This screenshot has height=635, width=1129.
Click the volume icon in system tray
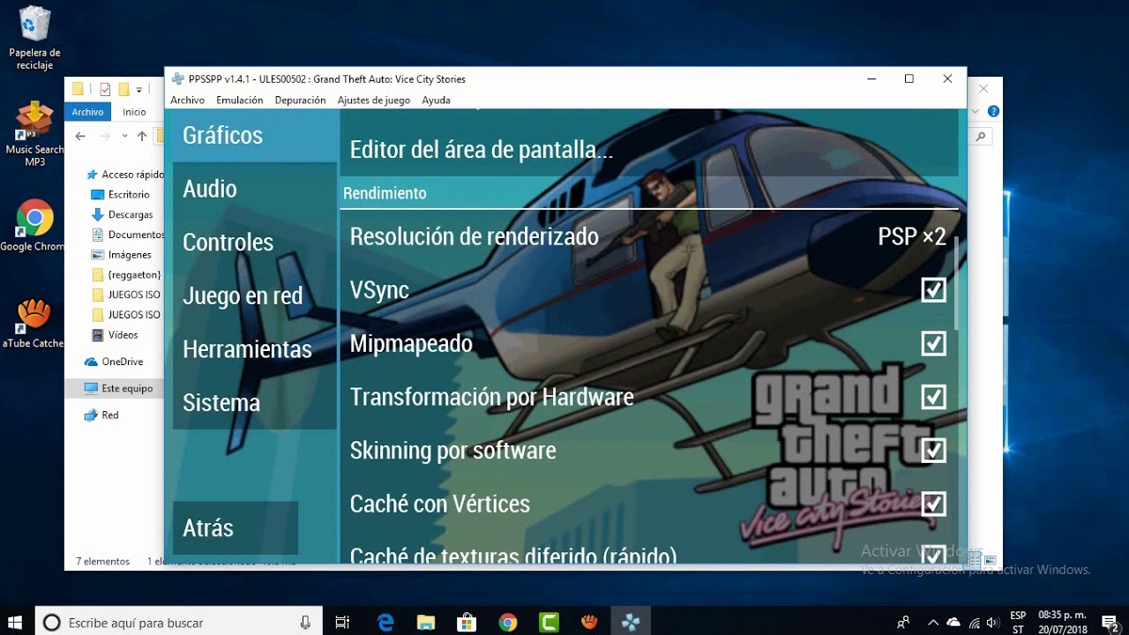click(993, 623)
